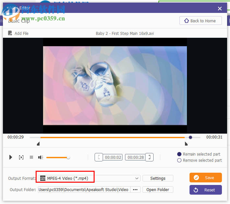Click the volume slider knob

click(x=68, y=158)
